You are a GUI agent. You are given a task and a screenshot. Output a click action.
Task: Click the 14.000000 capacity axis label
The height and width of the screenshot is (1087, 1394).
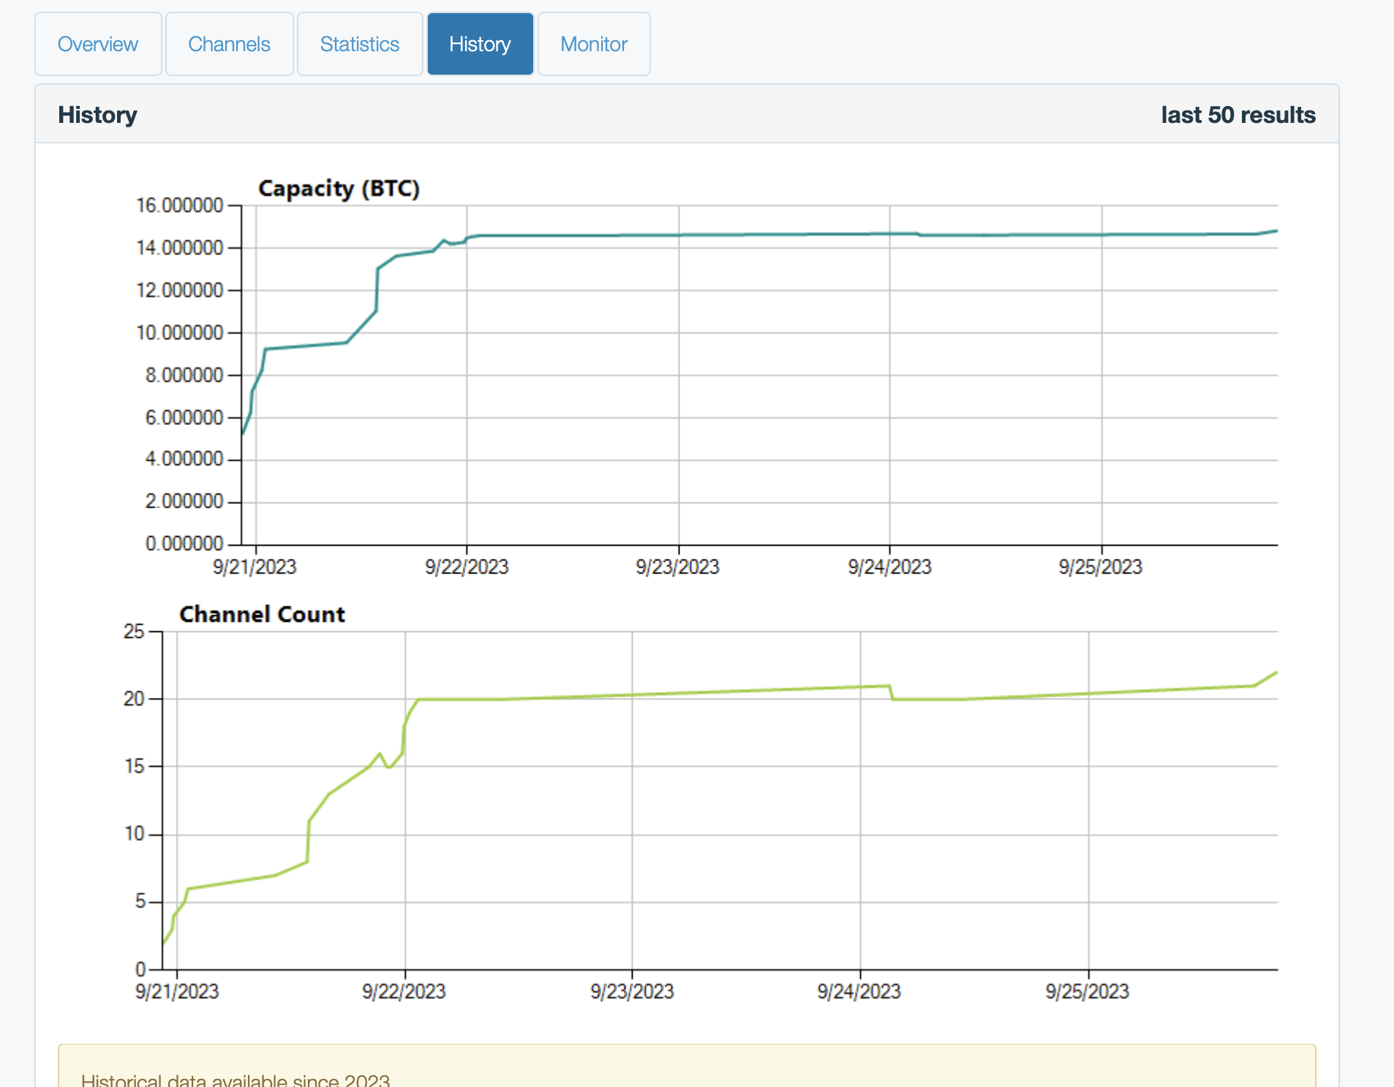tap(180, 248)
